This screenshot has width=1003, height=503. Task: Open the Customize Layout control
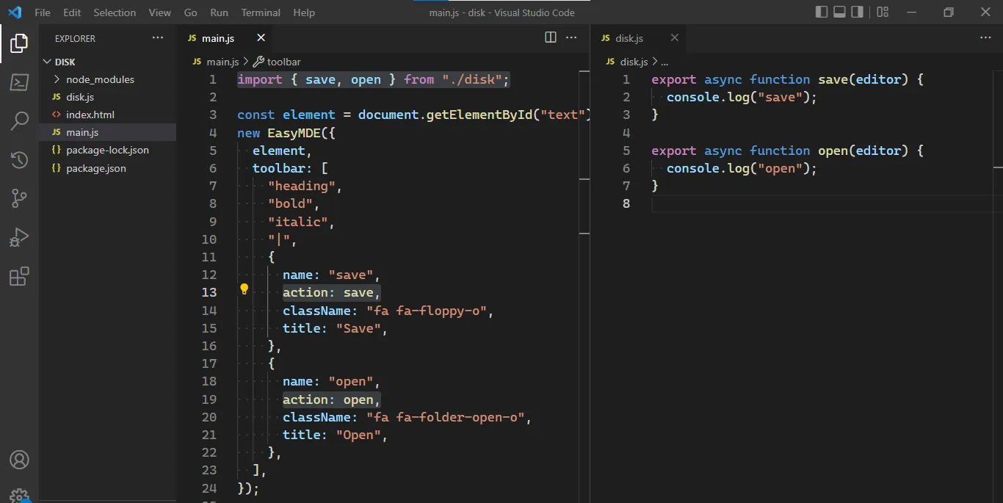[x=883, y=12]
